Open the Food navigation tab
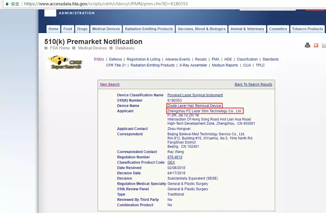 67,29
